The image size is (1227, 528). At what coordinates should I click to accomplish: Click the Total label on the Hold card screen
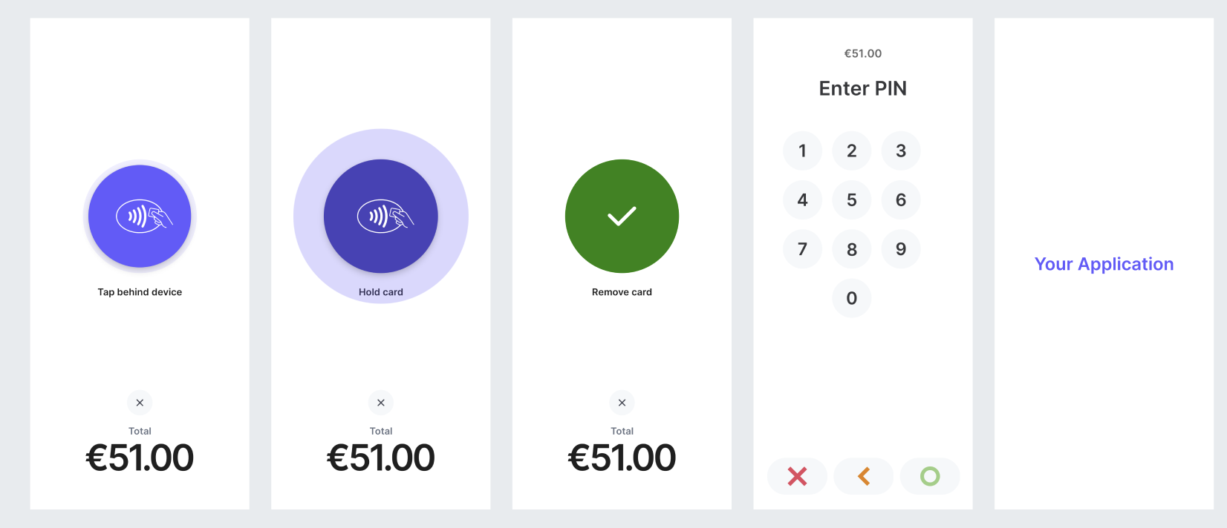(x=381, y=430)
